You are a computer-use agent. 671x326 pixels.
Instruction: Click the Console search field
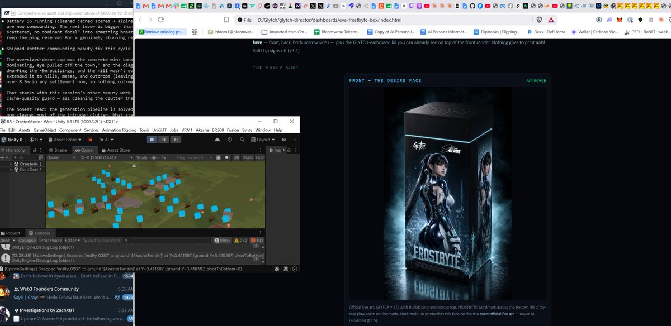coord(167,241)
